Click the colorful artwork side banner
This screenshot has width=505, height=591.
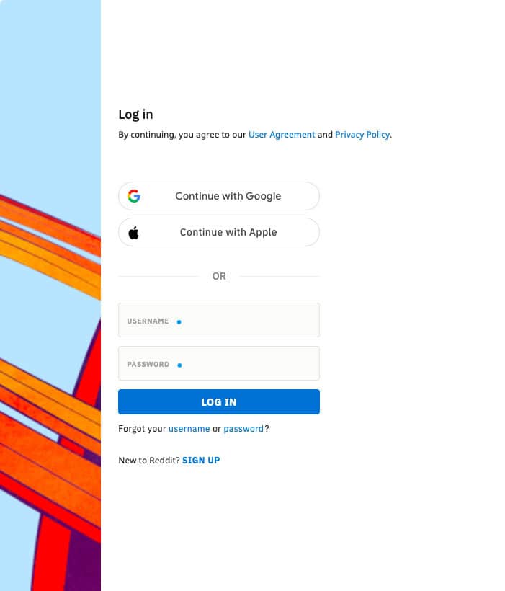point(50,295)
